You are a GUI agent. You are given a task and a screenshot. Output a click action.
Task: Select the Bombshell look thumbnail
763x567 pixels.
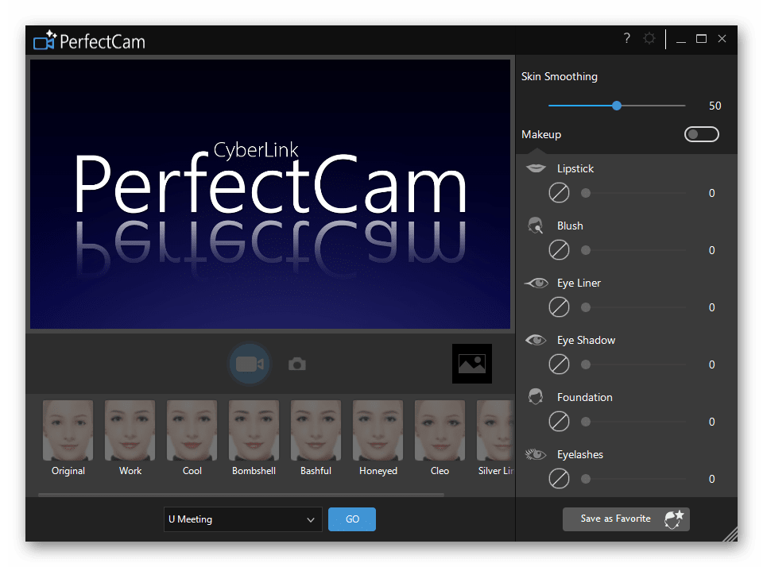[254, 430]
